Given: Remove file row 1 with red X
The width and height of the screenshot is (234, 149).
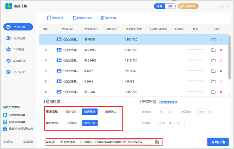Looking at the screenshot, I should pos(221,40).
